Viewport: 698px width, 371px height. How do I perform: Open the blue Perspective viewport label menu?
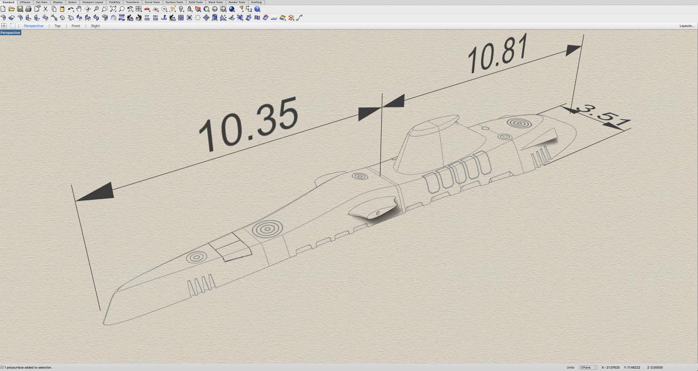click(x=11, y=33)
